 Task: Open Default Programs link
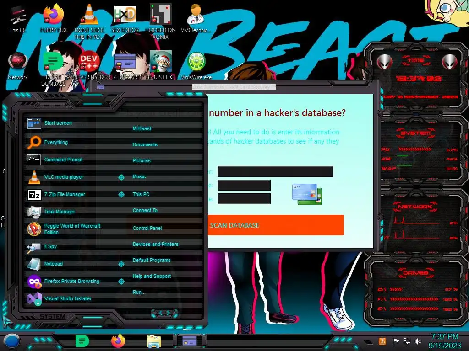point(152,260)
